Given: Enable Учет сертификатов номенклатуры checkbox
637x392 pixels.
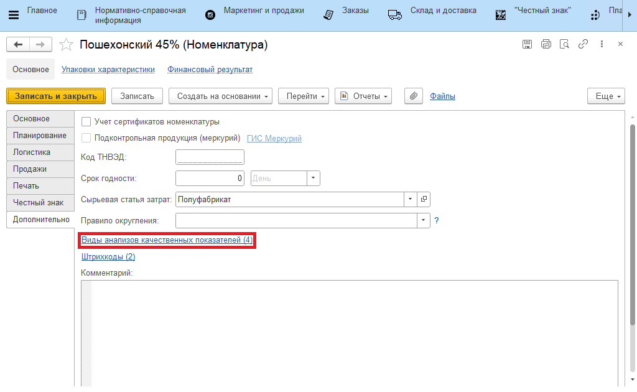Looking at the screenshot, I should coord(86,122).
